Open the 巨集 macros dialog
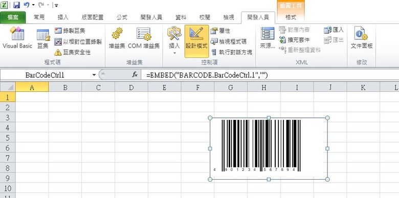The height and width of the screenshot is (198, 399). [x=43, y=39]
